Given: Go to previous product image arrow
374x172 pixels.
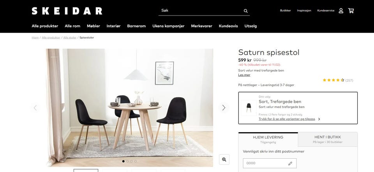Looking at the screenshot, I should tap(35, 108).
